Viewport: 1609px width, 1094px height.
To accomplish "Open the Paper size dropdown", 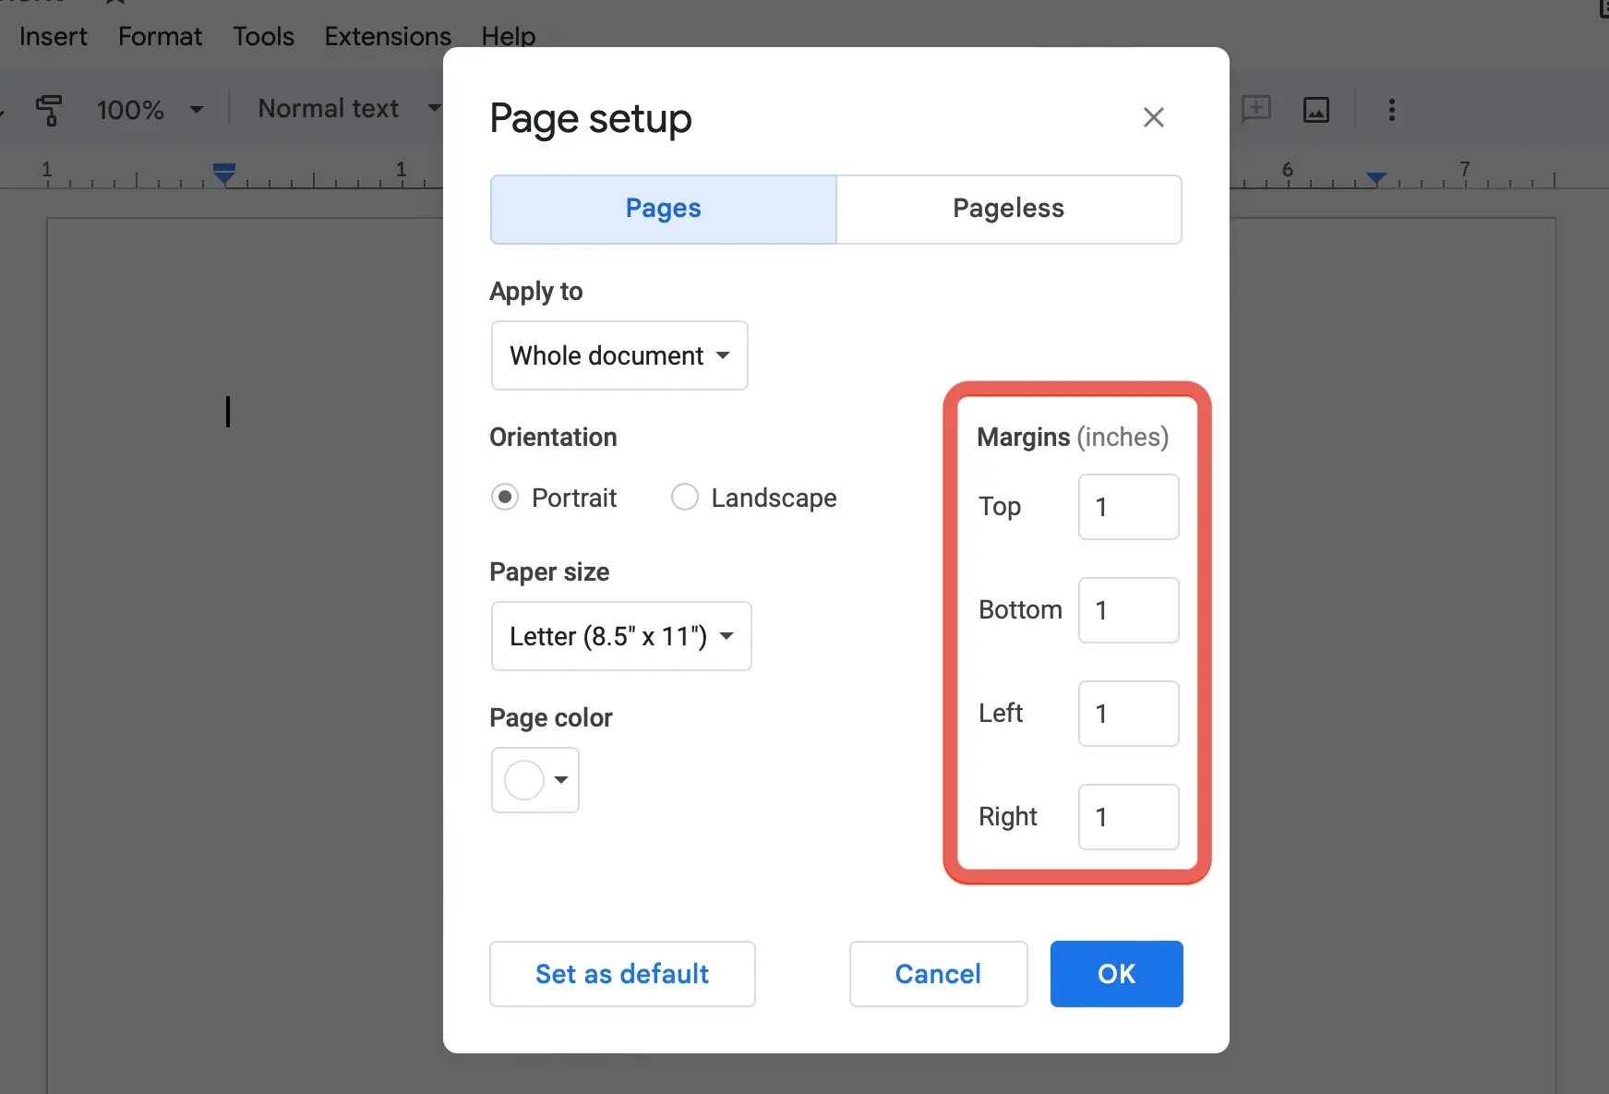I will coord(620,636).
